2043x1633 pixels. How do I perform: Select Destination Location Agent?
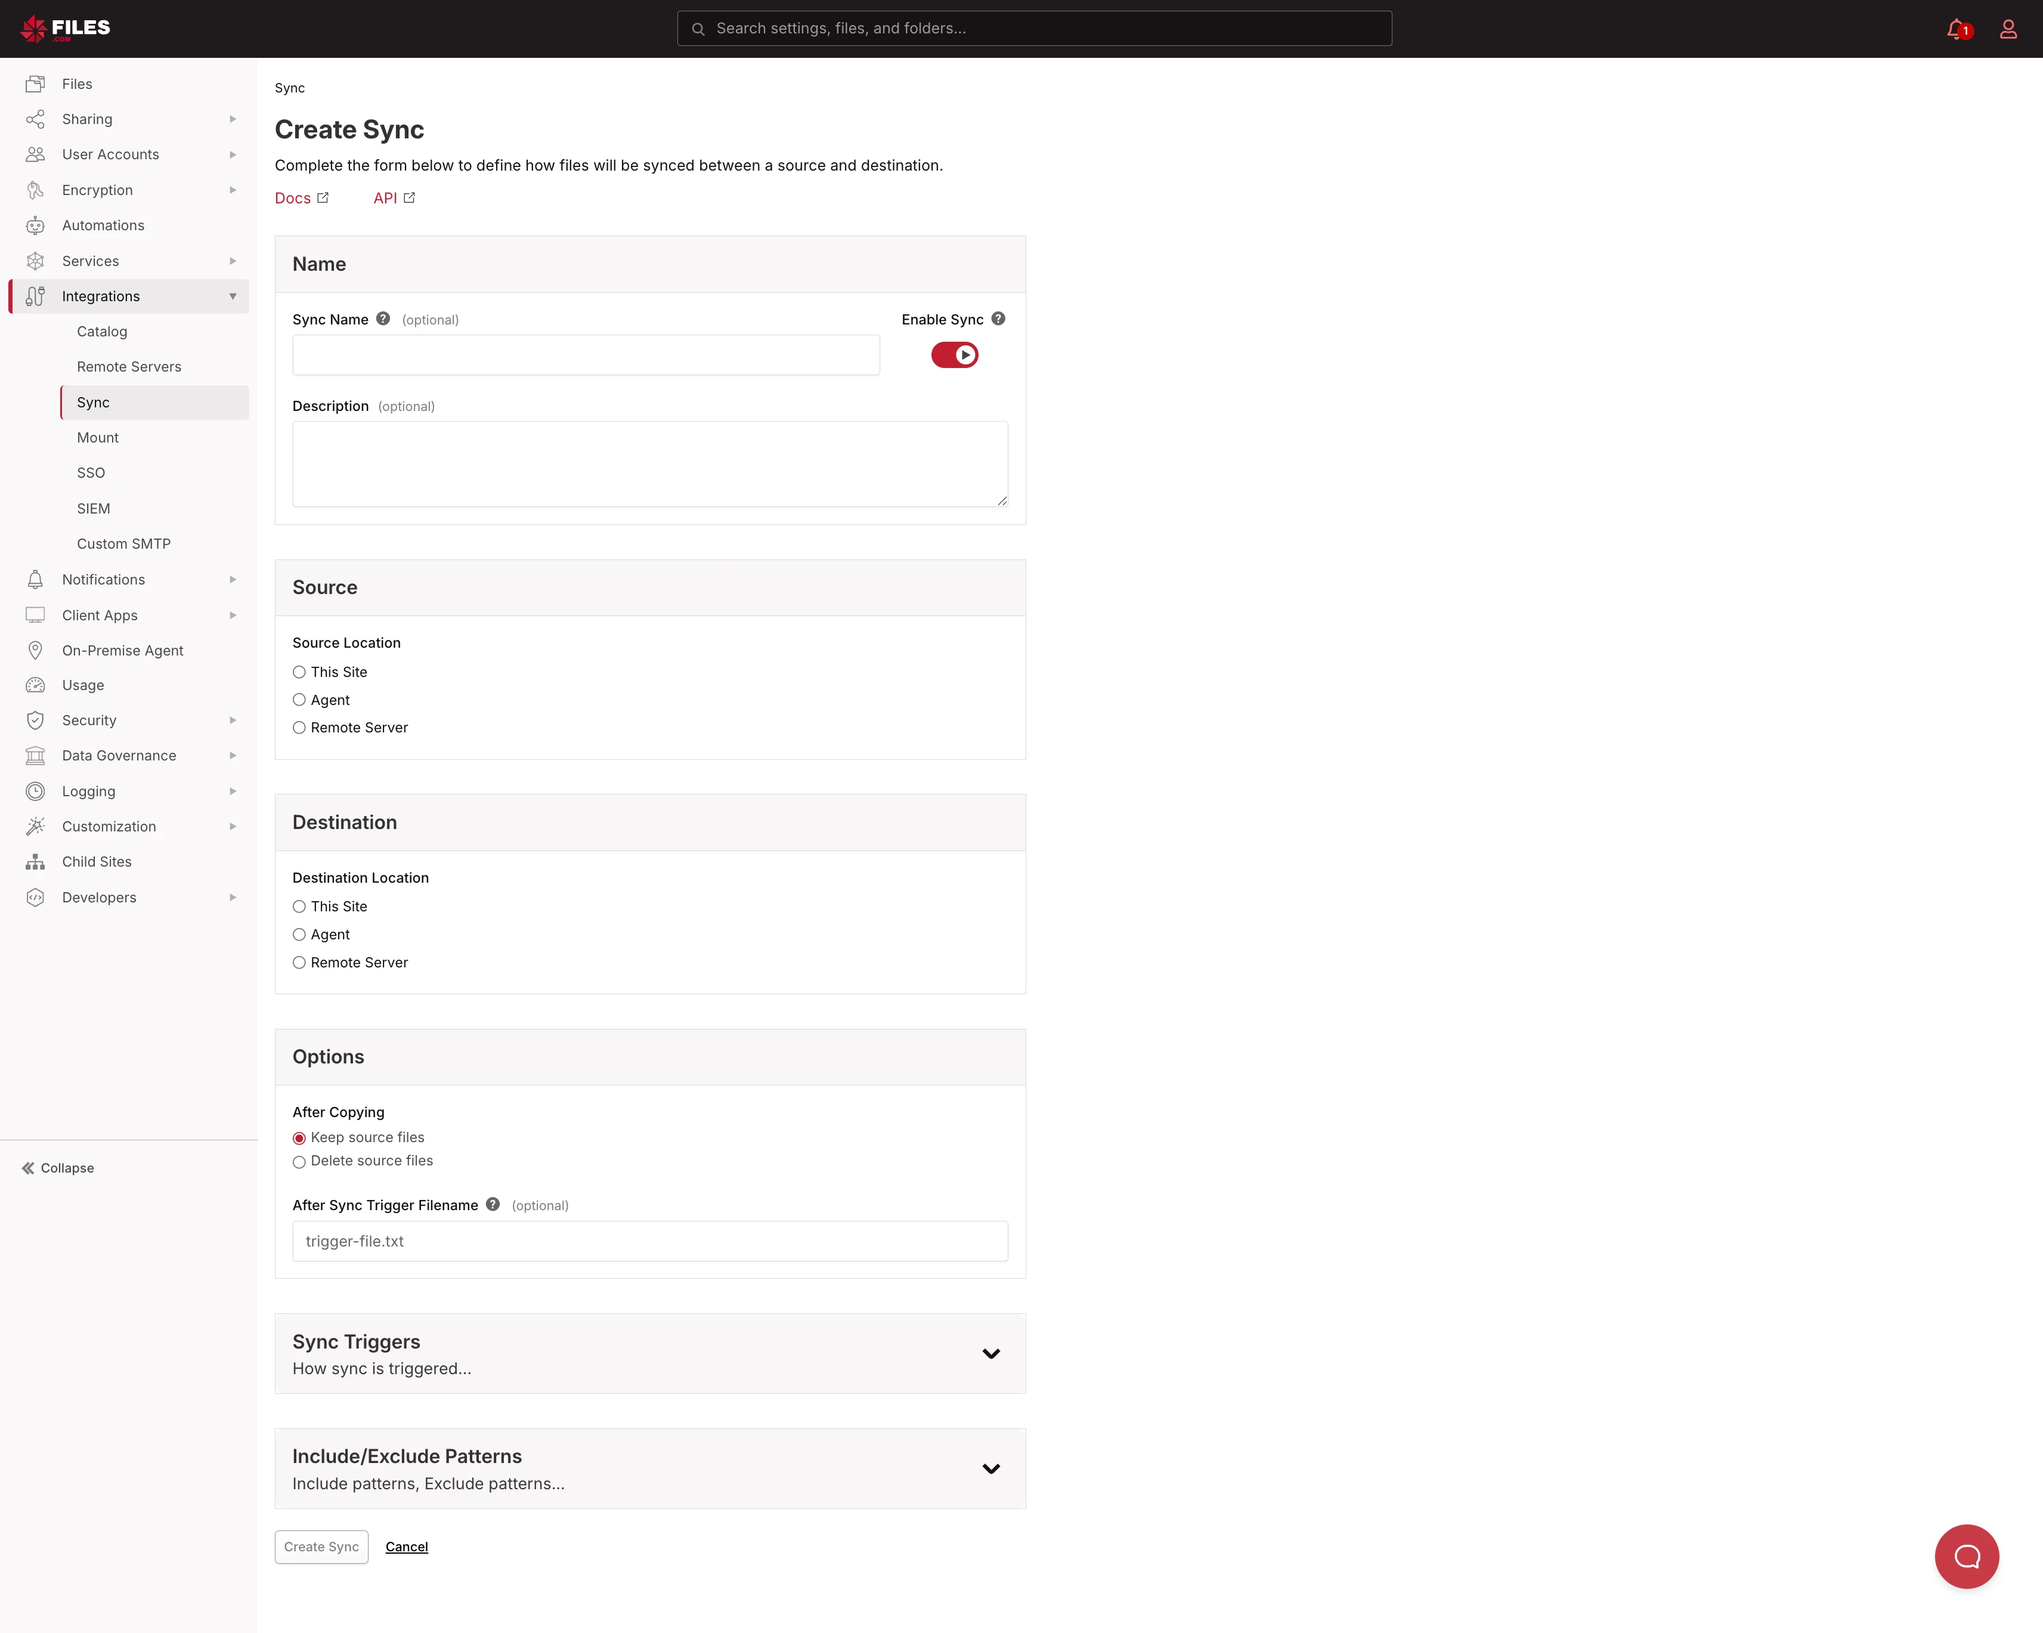click(x=299, y=935)
